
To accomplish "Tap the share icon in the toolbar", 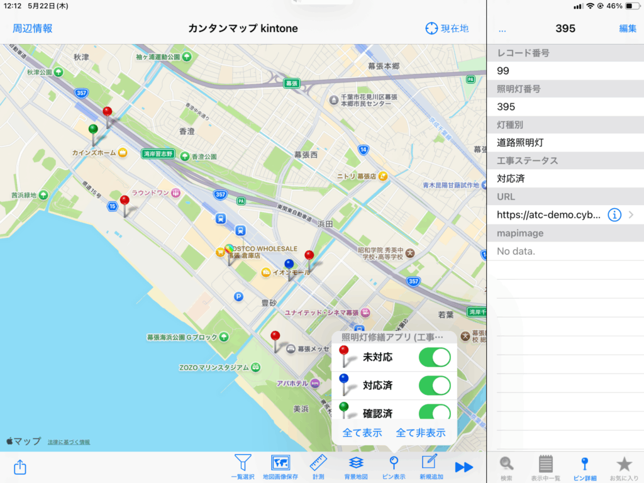I will coord(19,467).
